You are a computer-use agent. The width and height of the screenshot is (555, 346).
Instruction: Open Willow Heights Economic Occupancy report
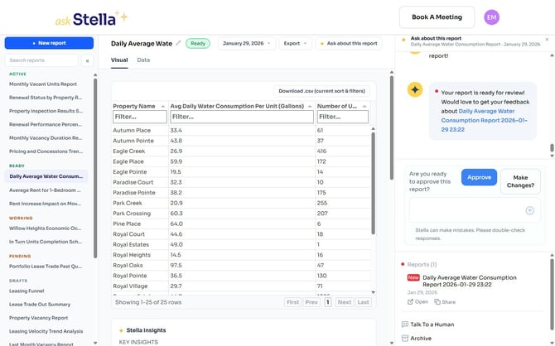click(45, 228)
